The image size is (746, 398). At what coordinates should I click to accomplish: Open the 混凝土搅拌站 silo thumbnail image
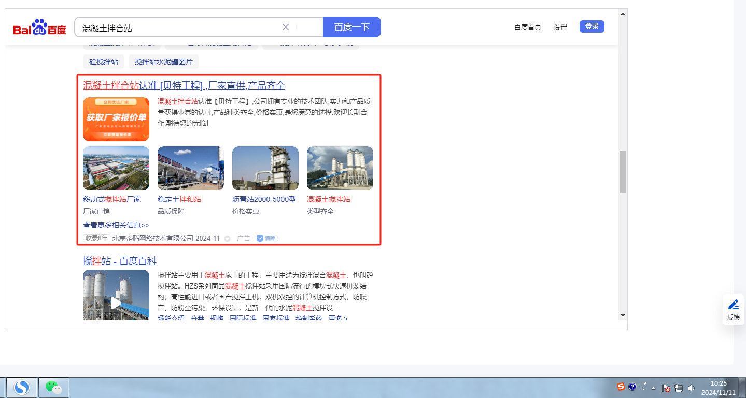(x=340, y=169)
